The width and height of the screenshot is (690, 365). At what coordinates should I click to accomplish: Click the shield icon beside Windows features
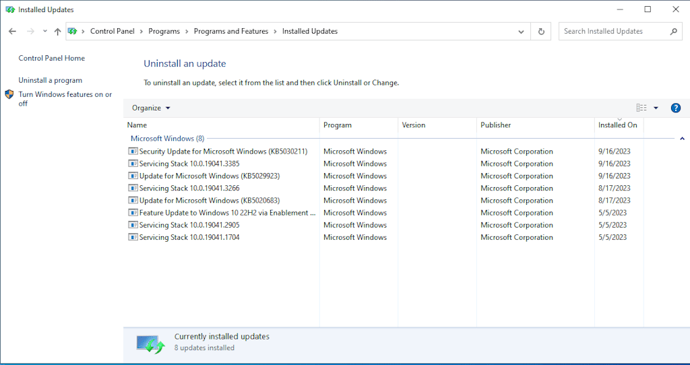pos(9,94)
